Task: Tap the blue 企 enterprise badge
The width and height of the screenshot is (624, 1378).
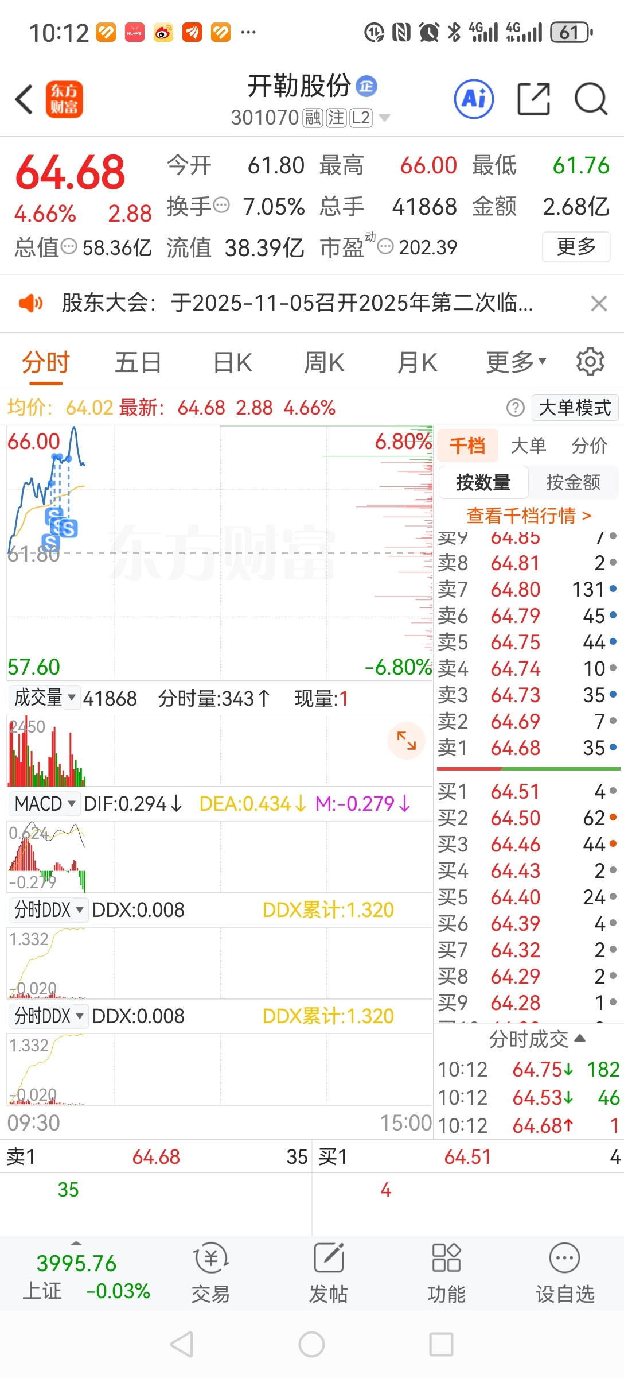Action: (366, 86)
